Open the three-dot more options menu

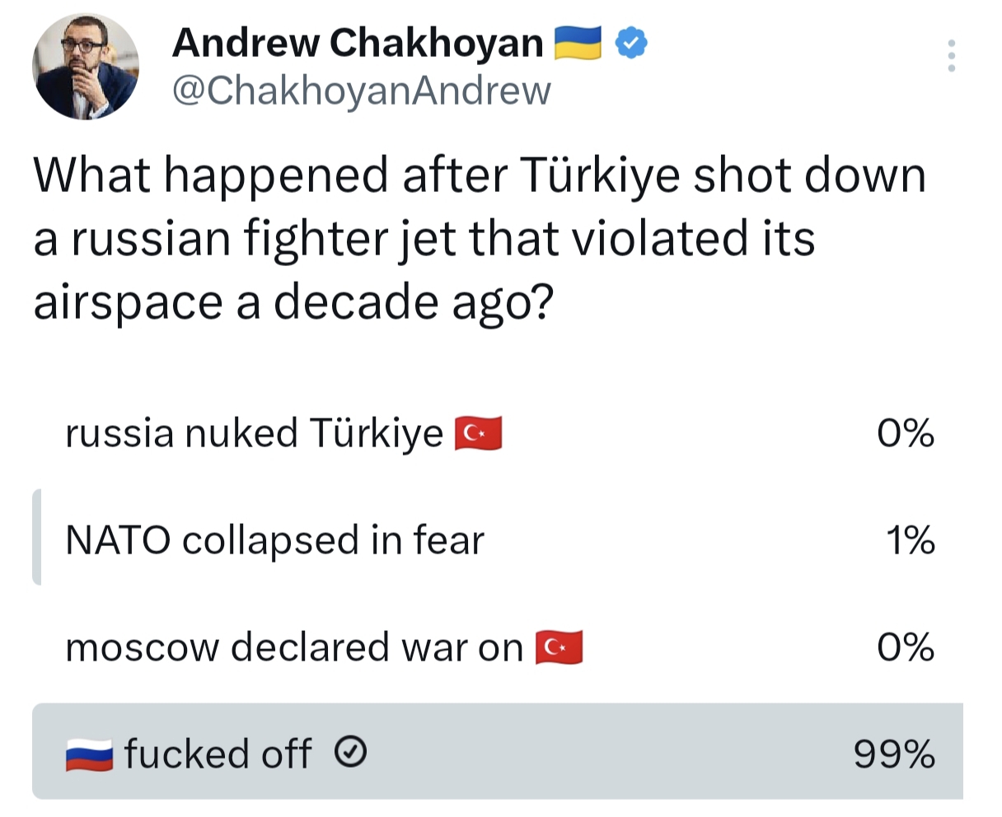951,56
